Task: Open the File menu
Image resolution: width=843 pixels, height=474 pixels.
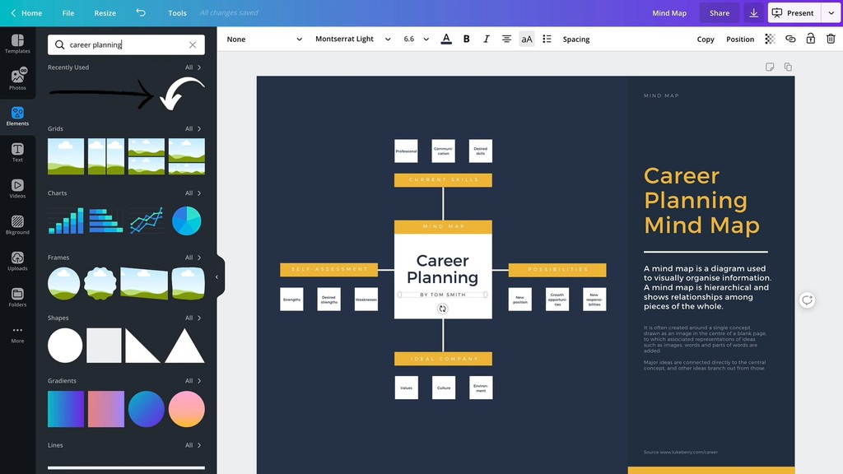Action: click(68, 12)
